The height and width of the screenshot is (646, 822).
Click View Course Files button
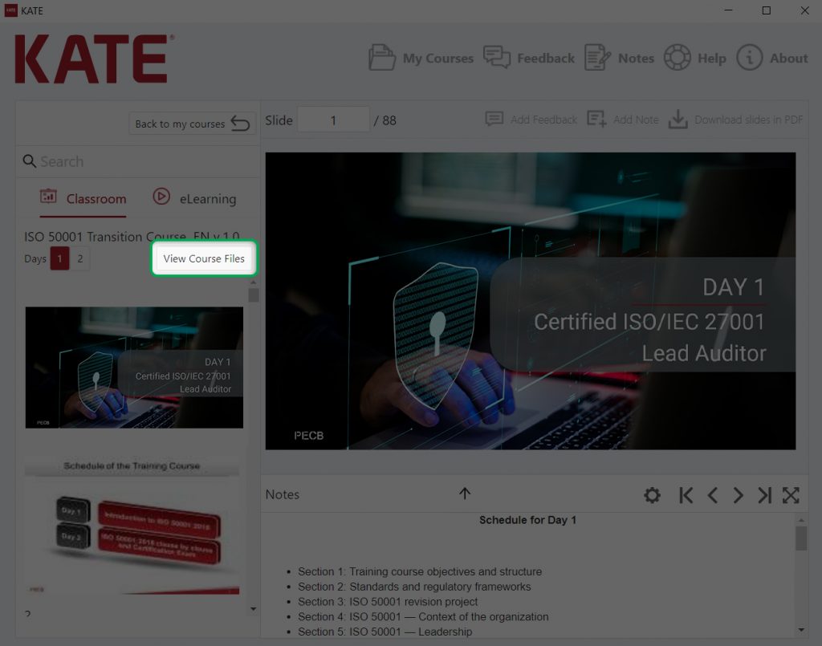[x=204, y=258]
